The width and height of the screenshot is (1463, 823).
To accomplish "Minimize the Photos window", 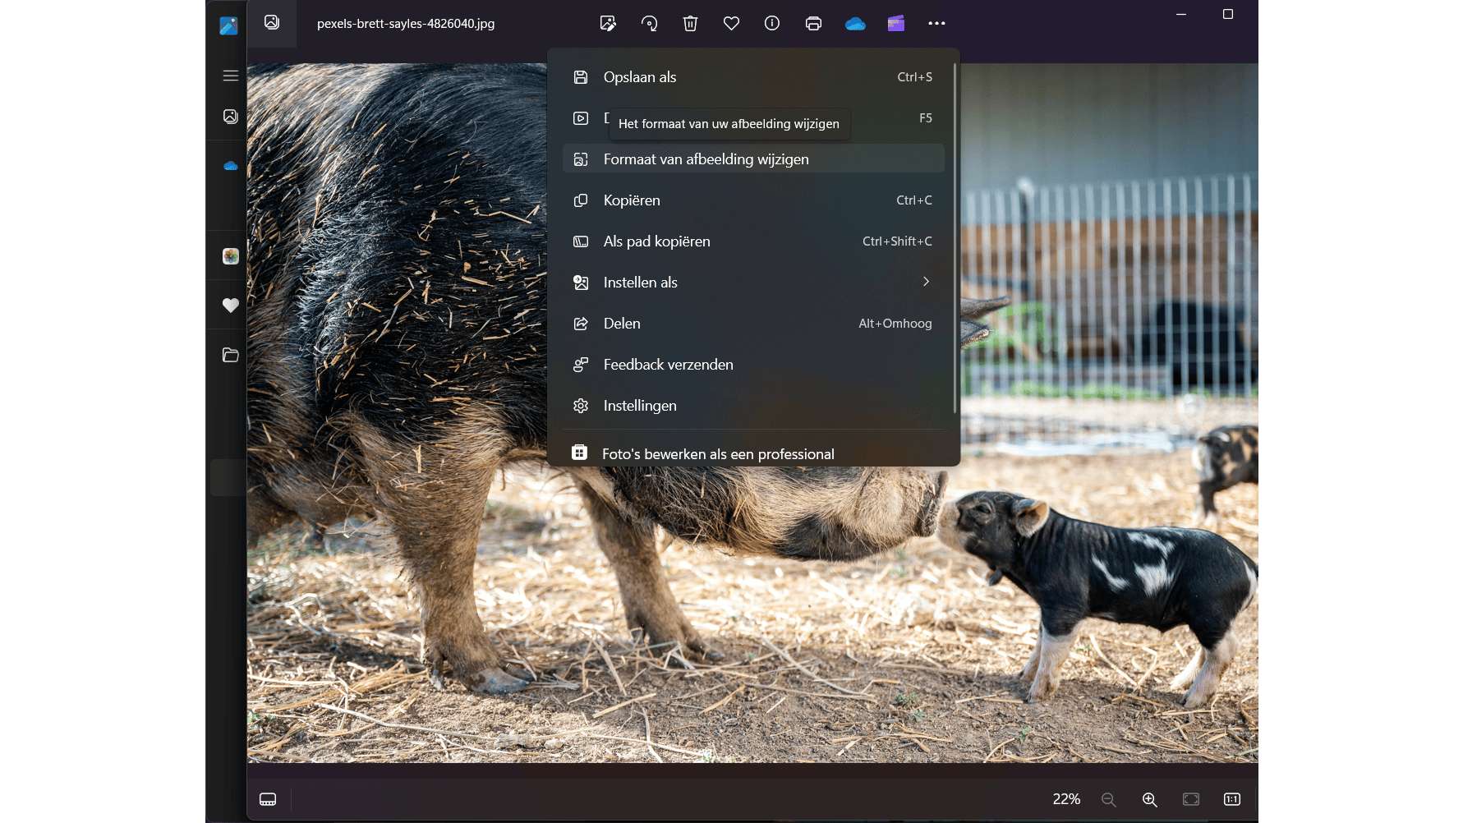I will (1181, 14).
